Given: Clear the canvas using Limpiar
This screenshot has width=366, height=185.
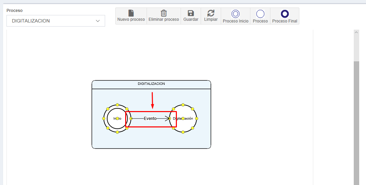Looking at the screenshot, I should pyautogui.click(x=211, y=13).
